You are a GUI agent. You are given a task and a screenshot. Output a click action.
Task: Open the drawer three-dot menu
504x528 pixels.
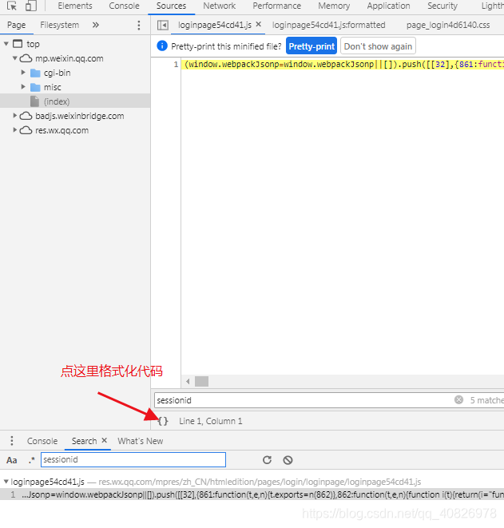(12, 440)
